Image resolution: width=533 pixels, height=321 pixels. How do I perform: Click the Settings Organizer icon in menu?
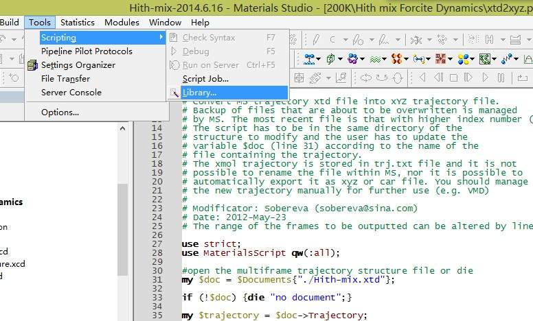click(33, 64)
